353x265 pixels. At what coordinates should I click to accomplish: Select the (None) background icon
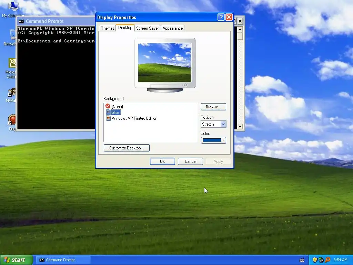point(108,106)
